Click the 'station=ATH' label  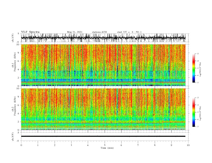click(x=99, y=32)
